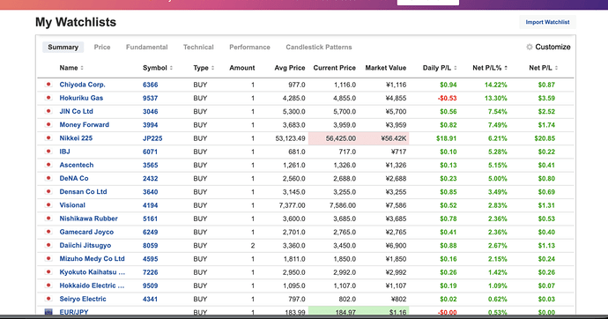608x319 pixels.
Task: Open the Kyokuto Kaihatsu link
Action: tap(93, 272)
